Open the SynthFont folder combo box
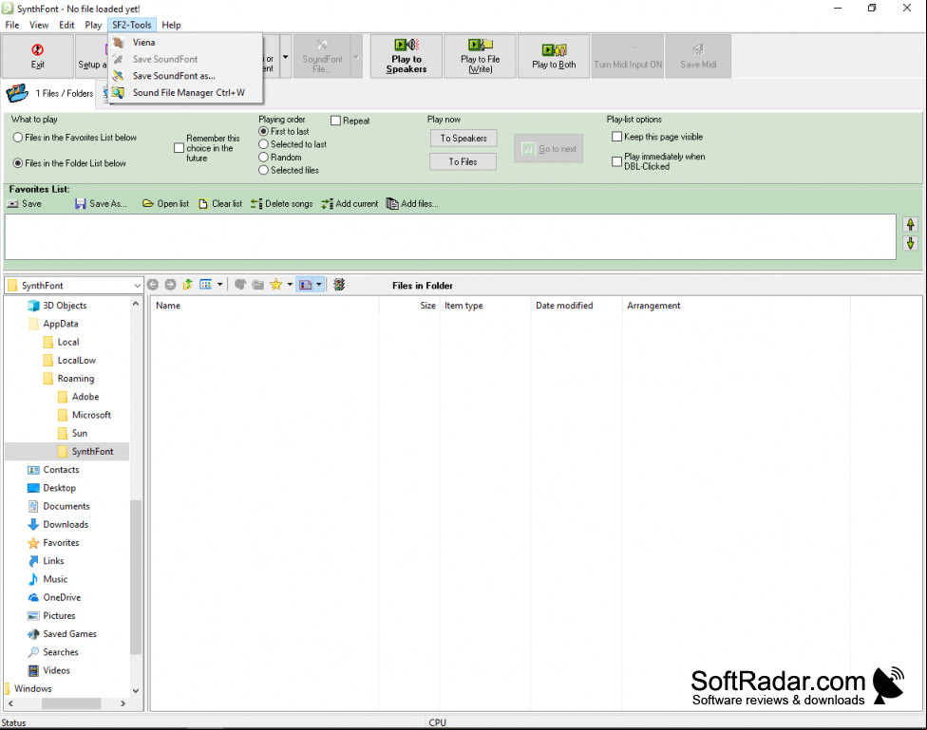Viewport: 927px width, 730px height. [74, 286]
